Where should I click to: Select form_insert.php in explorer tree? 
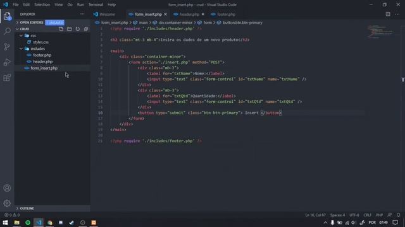click(44, 68)
